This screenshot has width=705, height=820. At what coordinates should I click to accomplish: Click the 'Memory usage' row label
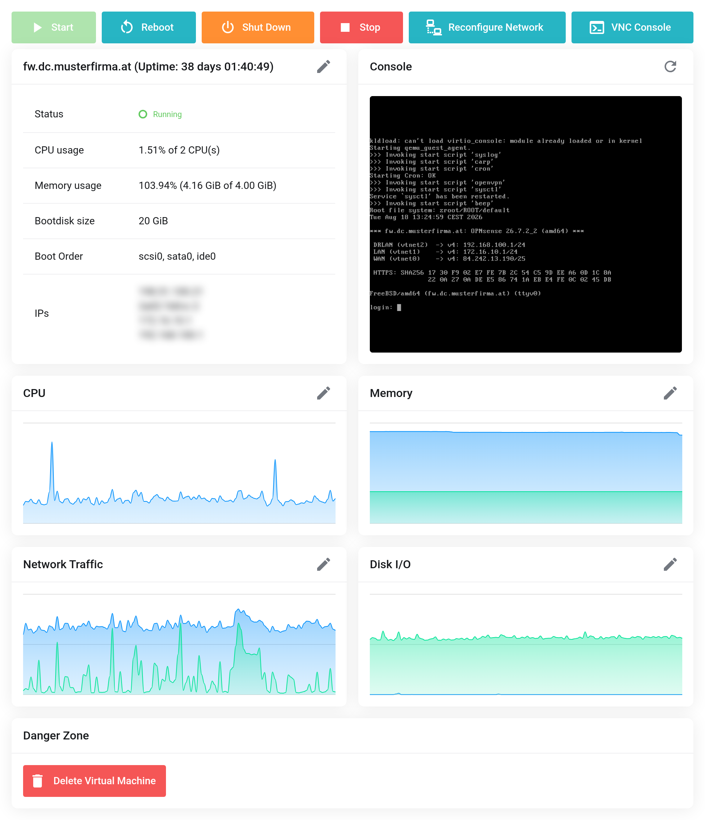click(x=68, y=186)
